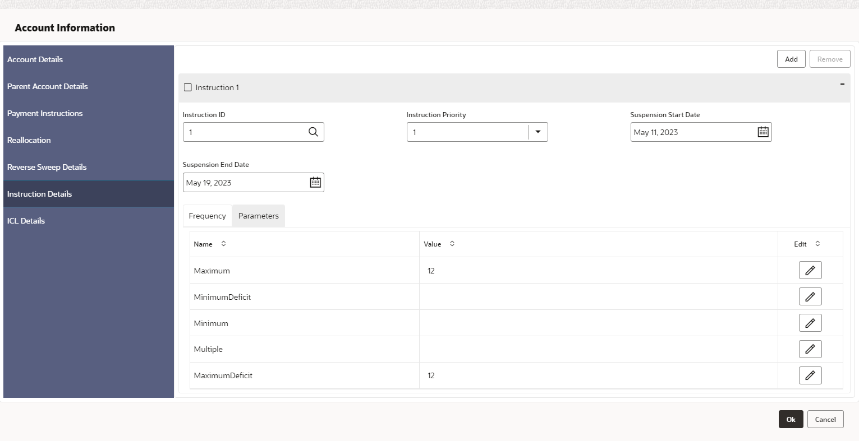Click the Add button
Screen dimensions: 859x441
791,59
